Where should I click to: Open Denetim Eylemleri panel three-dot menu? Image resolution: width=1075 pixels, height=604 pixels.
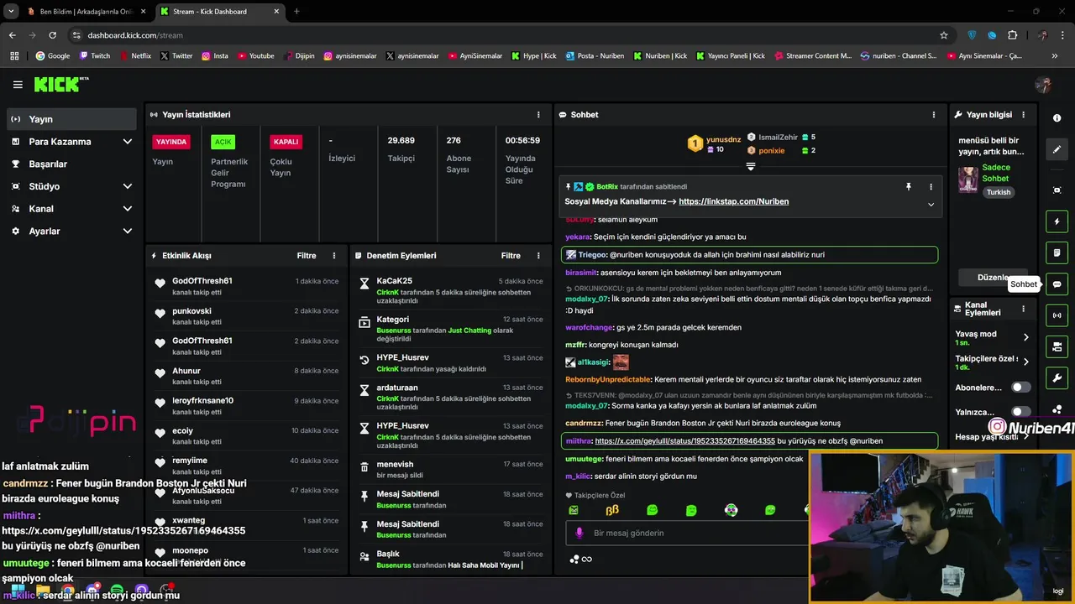click(539, 255)
